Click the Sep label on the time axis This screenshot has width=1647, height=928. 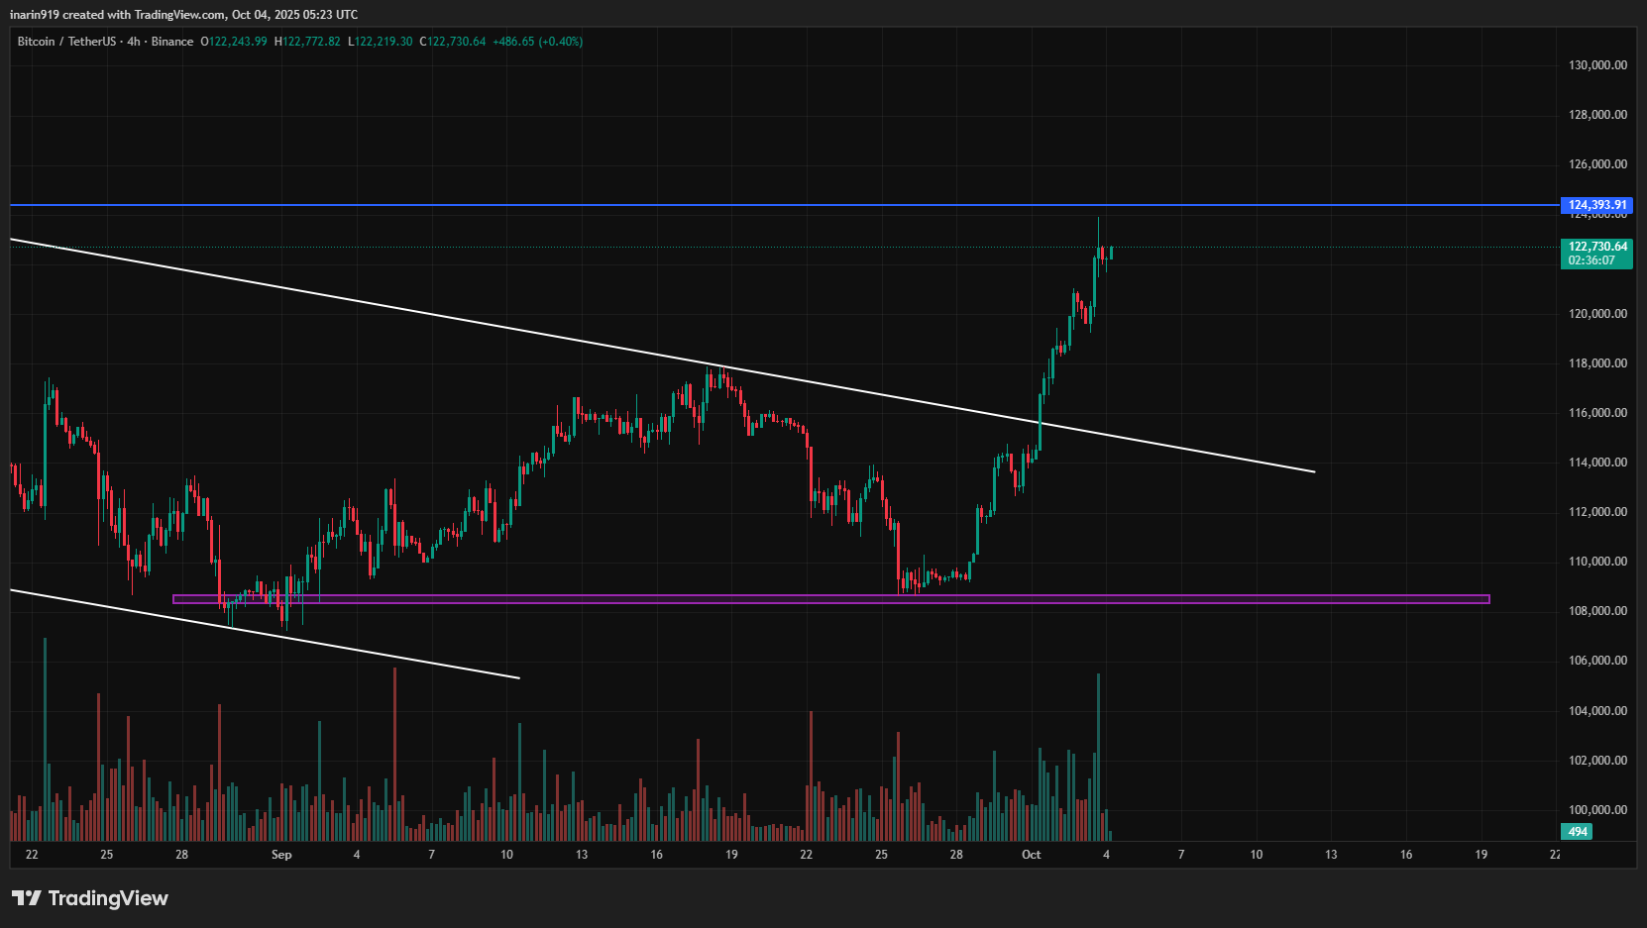pos(281,855)
